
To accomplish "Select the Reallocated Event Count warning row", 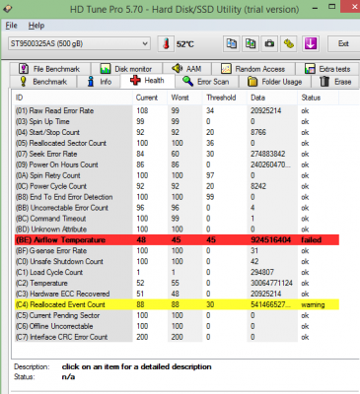I will pyautogui.click(x=177, y=304).
